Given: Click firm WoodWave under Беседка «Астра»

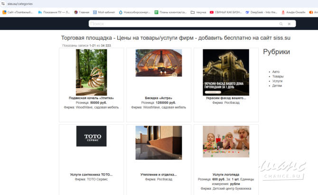Looking at the screenshot, I should (165, 107).
